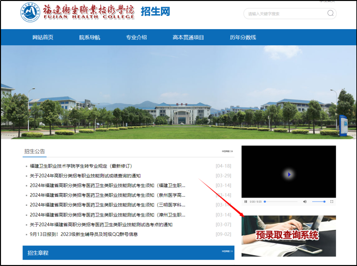Open the 专业介绍 section
This screenshot has width=357, height=266.
click(x=137, y=37)
